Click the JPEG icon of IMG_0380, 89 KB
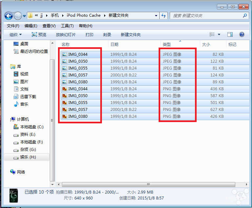The image size is (252, 208). [65, 82]
